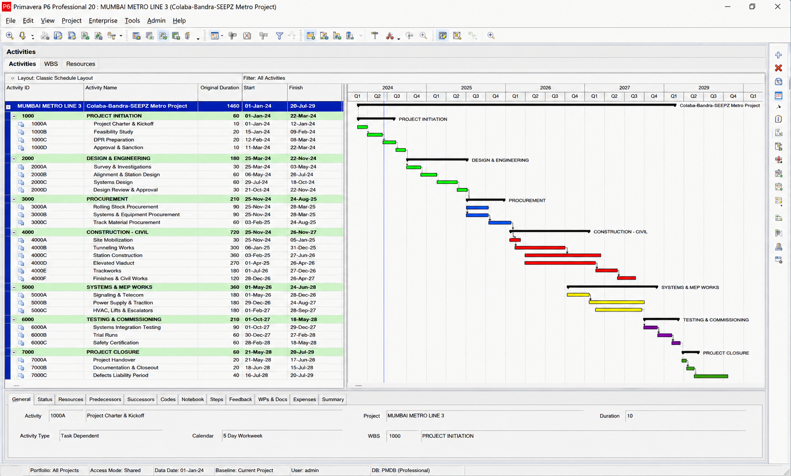Collapse the 4000 CONSTRUCTION - CIVIL group
This screenshot has width=791, height=476.
pyautogui.click(x=14, y=232)
